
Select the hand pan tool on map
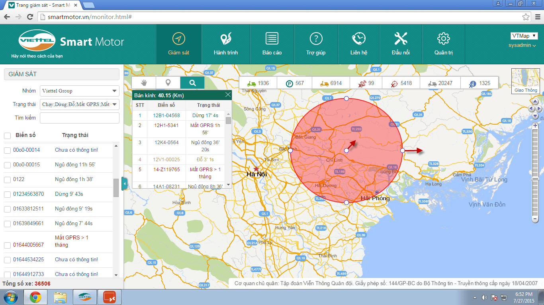pos(144,83)
